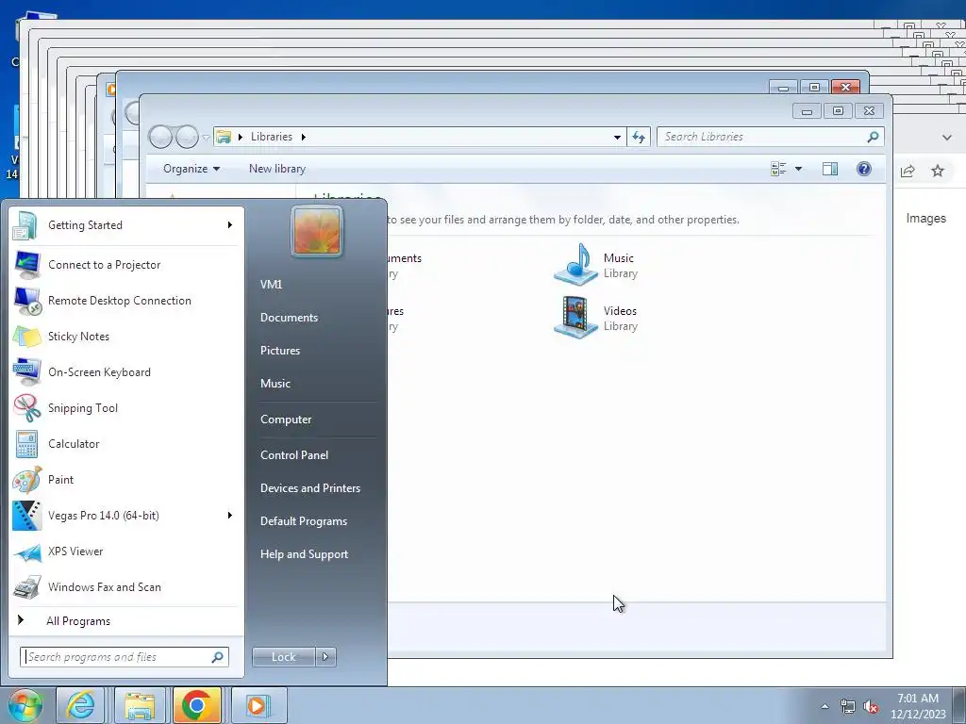The image size is (966, 724).
Task: Open the Videos library icon
Action: [x=576, y=318]
